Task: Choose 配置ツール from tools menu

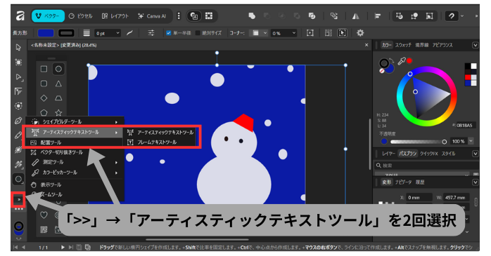Action: coord(75,142)
